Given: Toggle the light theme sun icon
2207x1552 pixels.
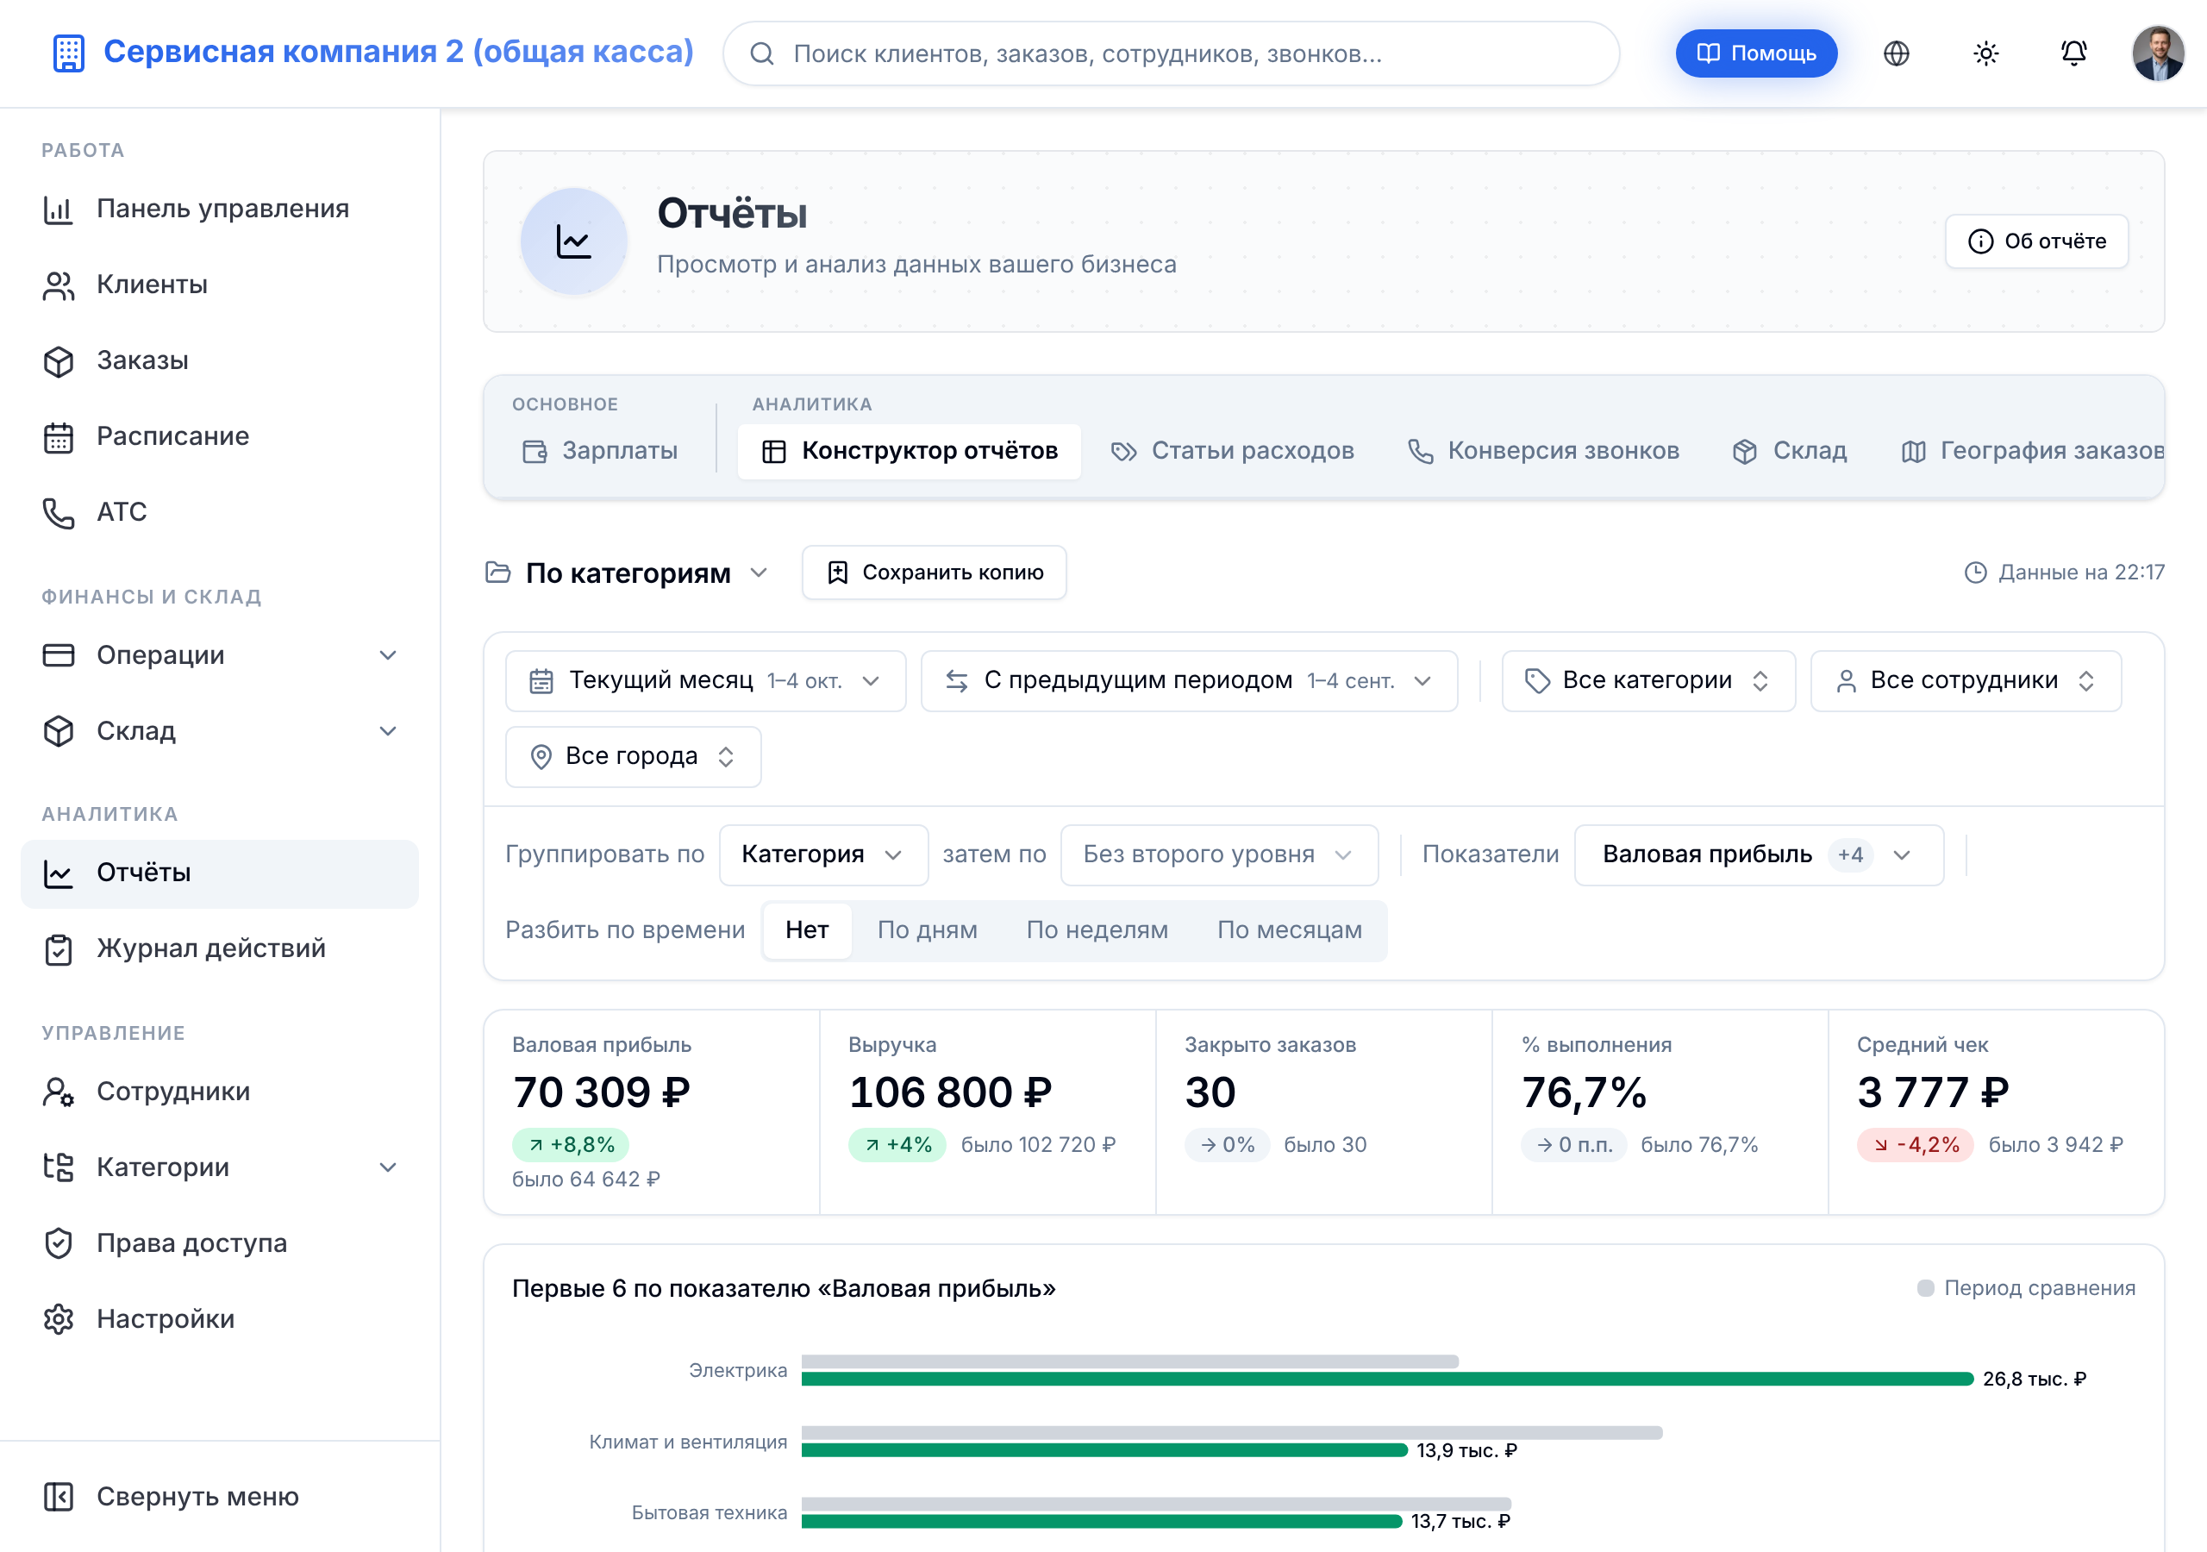Looking at the screenshot, I should (x=1986, y=53).
